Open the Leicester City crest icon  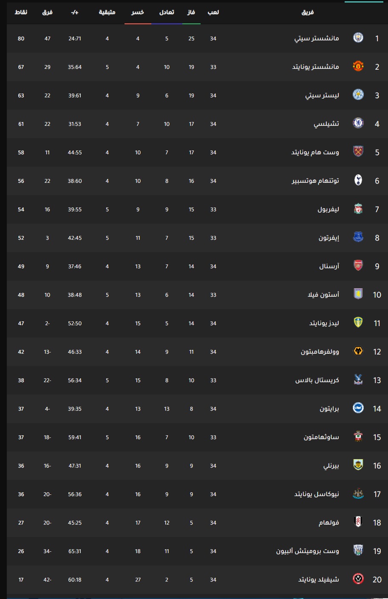pyautogui.click(x=358, y=95)
